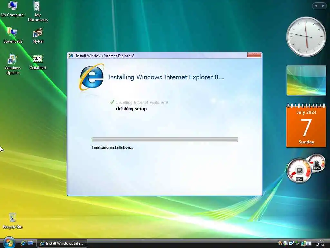
Task: Click the leftmost notification tray icon
Action: [280, 243]
